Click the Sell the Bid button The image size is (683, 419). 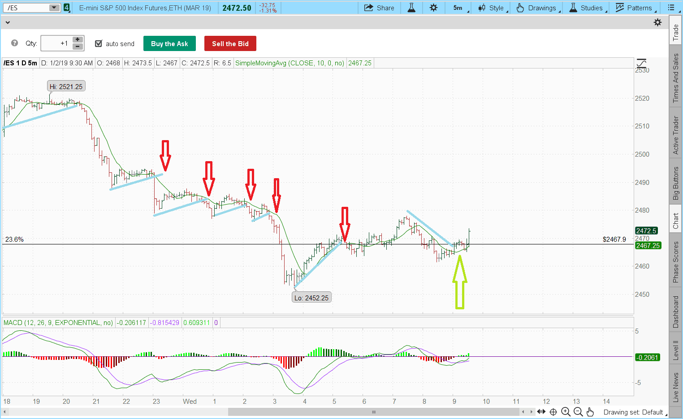tap(230, 43)
